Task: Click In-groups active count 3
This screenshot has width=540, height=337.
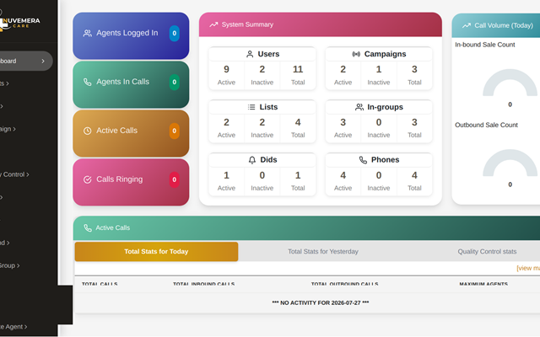Action: [343, 123]
